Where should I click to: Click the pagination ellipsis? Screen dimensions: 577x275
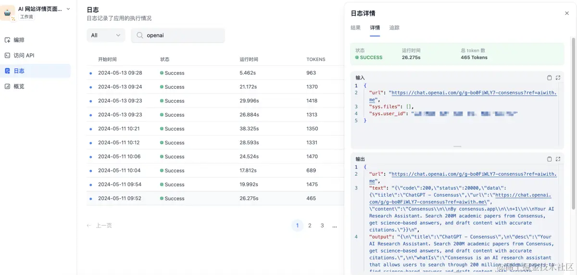[335, 226]
